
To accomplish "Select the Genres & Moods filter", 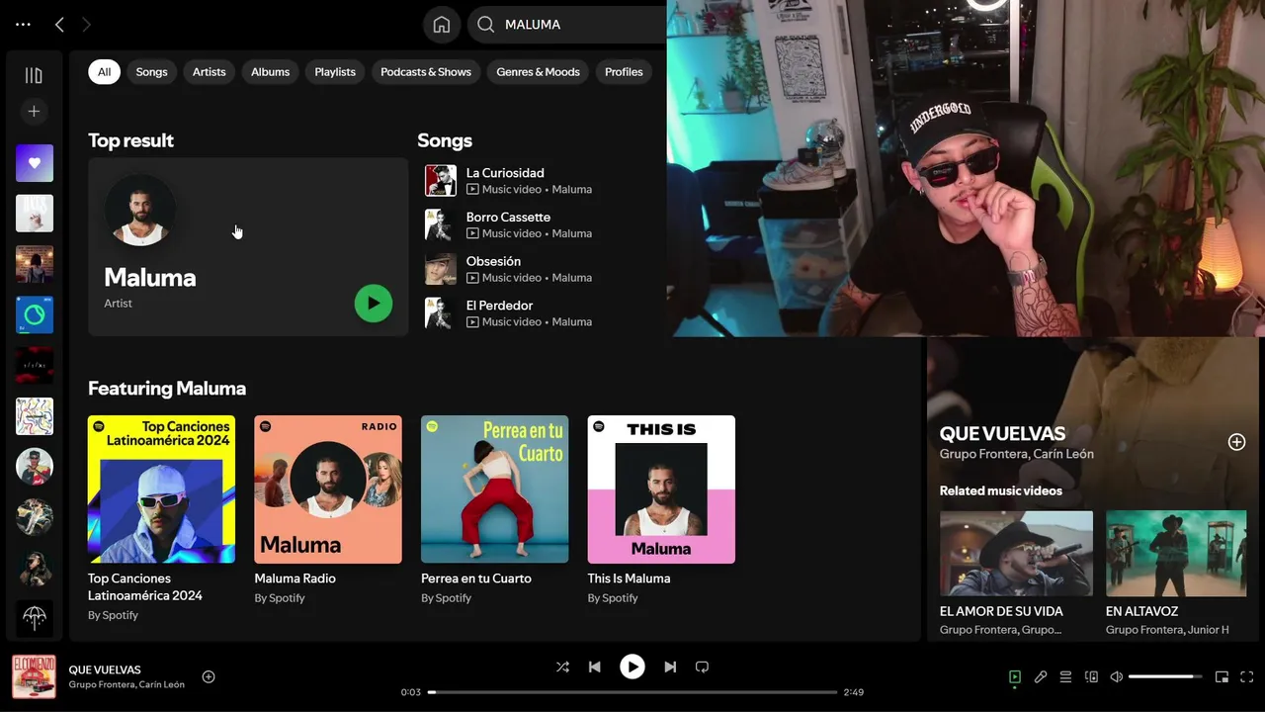I will [x=539, y=72].
